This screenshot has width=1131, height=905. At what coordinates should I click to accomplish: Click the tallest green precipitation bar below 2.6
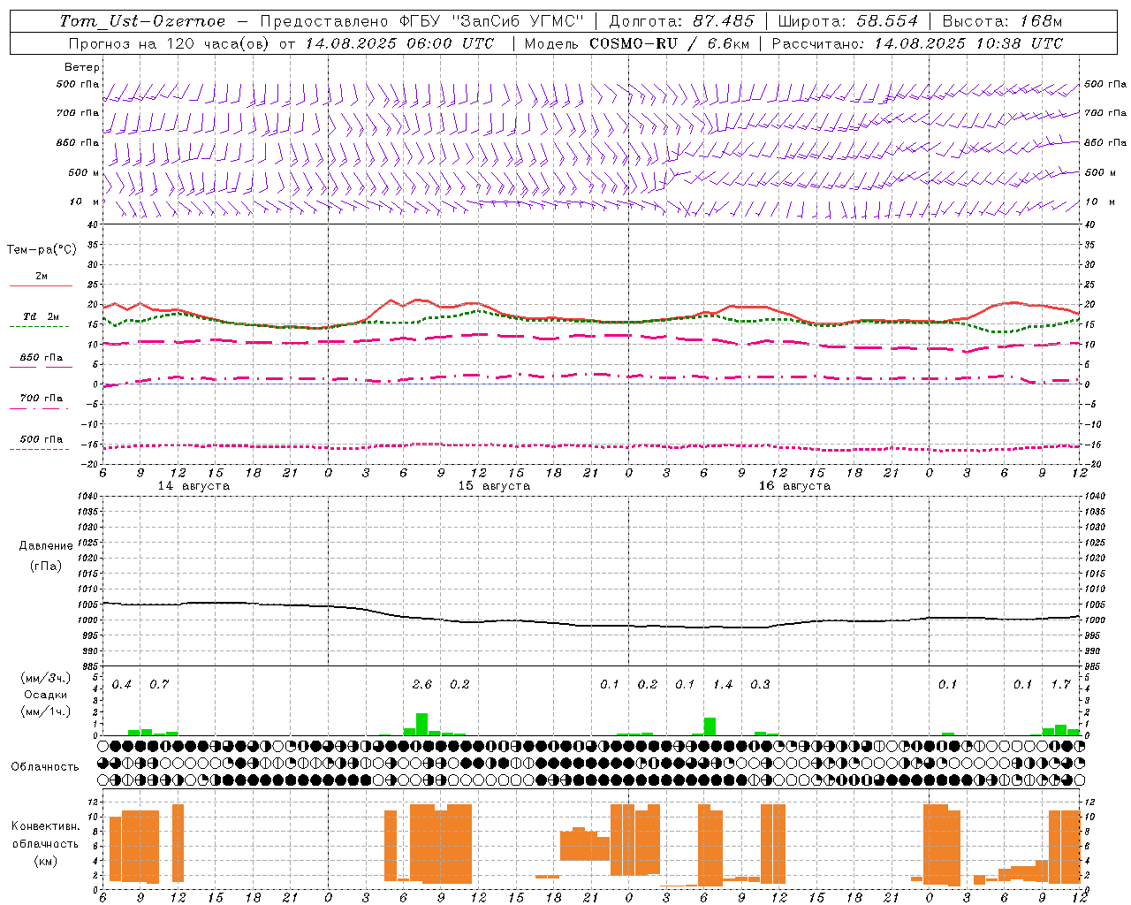tap(422, 724)
